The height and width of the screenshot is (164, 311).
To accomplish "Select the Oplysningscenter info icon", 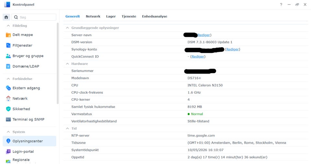I will pos(8,141).
